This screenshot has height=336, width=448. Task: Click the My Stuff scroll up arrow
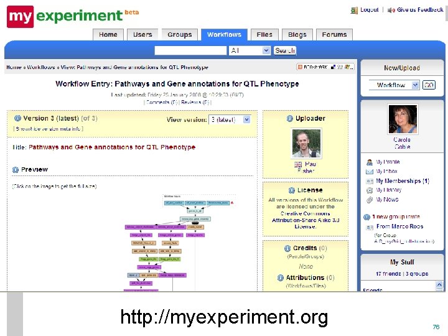pyautogui.click(x=439, y=284)
